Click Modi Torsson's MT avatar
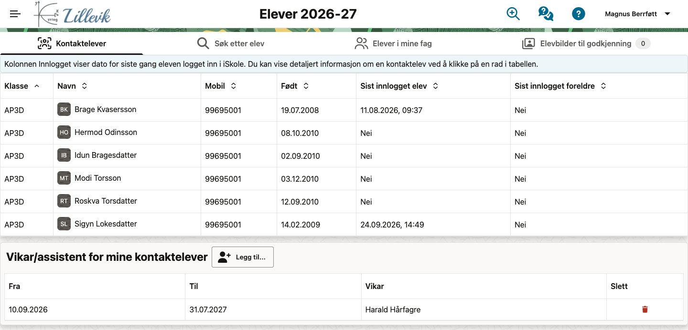This screenshot has width=688, height=330. tap(64, 178)
